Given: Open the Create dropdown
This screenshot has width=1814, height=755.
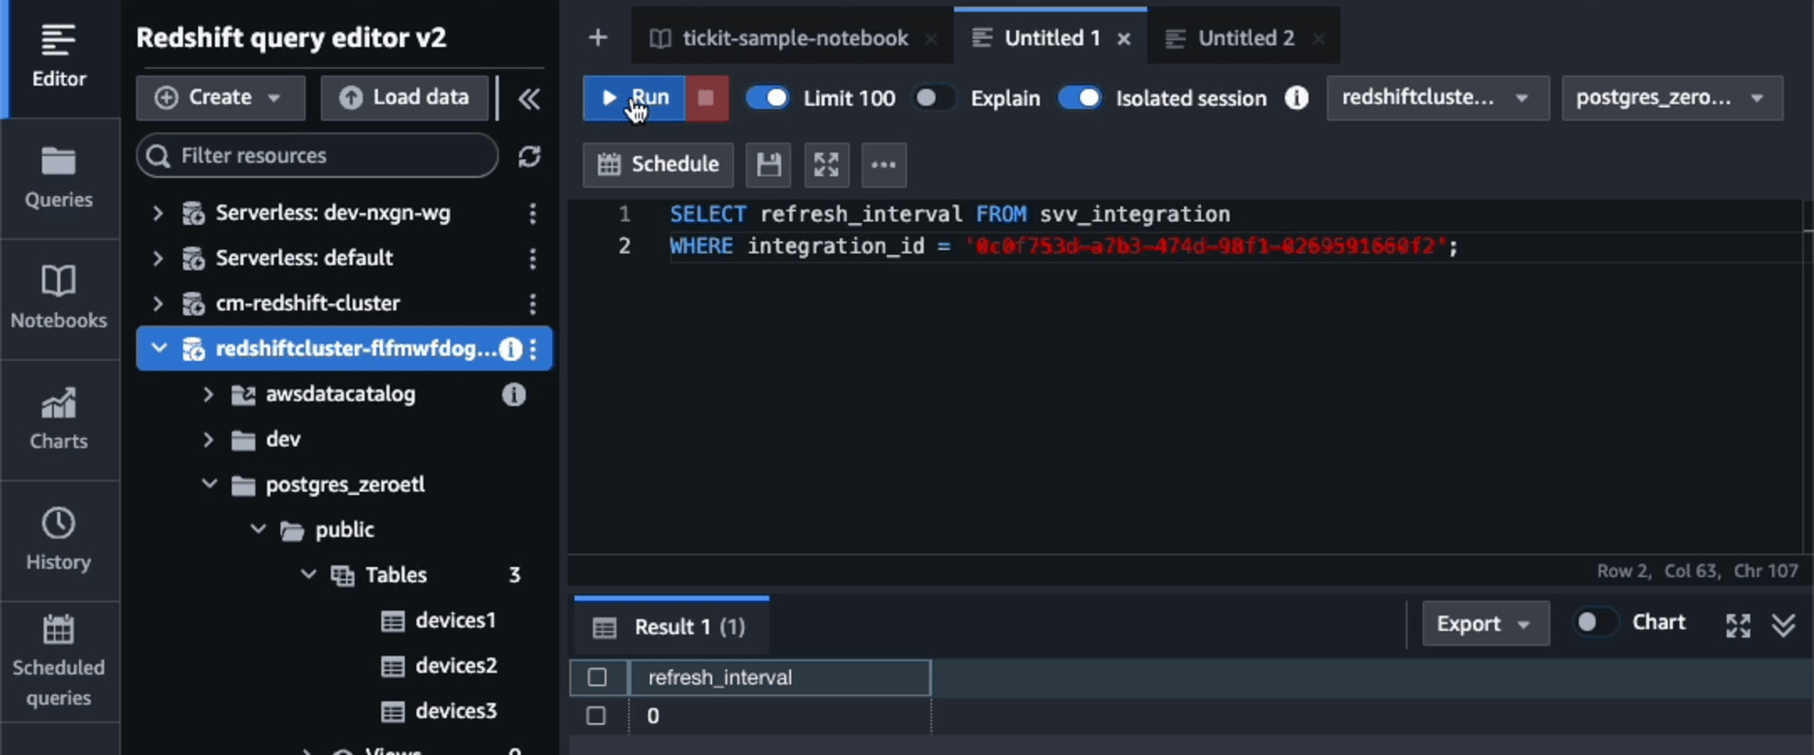Looking at the screenshot, I should click(x=220, y=98).
